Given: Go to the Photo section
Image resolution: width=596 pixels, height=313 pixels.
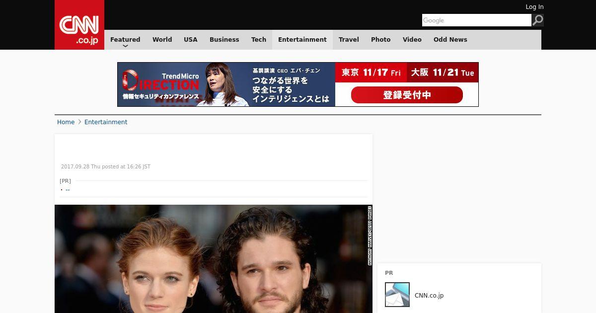Looking at the screenshot, I should pyautogui.click(x=381, y=40).
